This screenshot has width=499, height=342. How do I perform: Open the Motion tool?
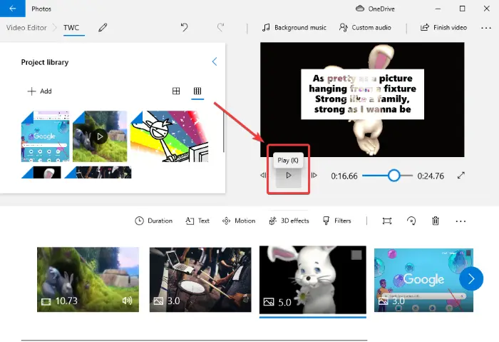(239, 221)
